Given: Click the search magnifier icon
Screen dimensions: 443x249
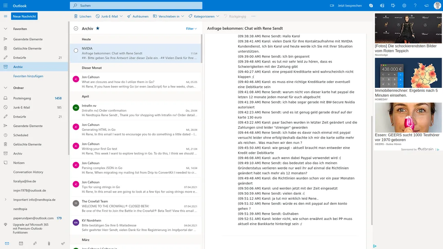Looking at the screenshot, I should tap(75, 6).
